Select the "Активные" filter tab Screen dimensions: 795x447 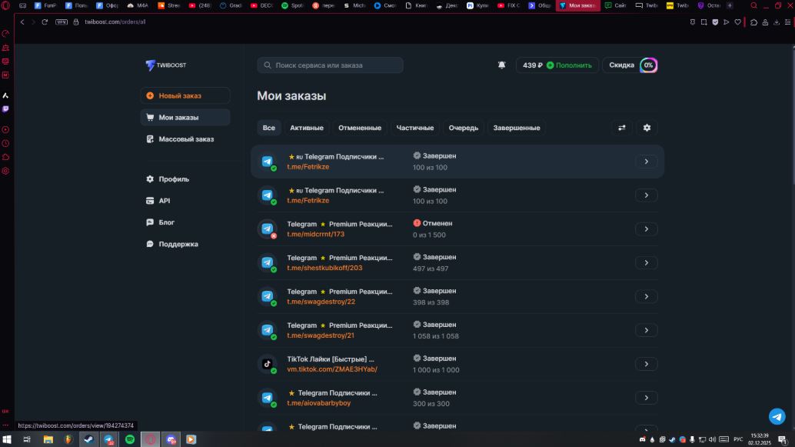[307, 128]
